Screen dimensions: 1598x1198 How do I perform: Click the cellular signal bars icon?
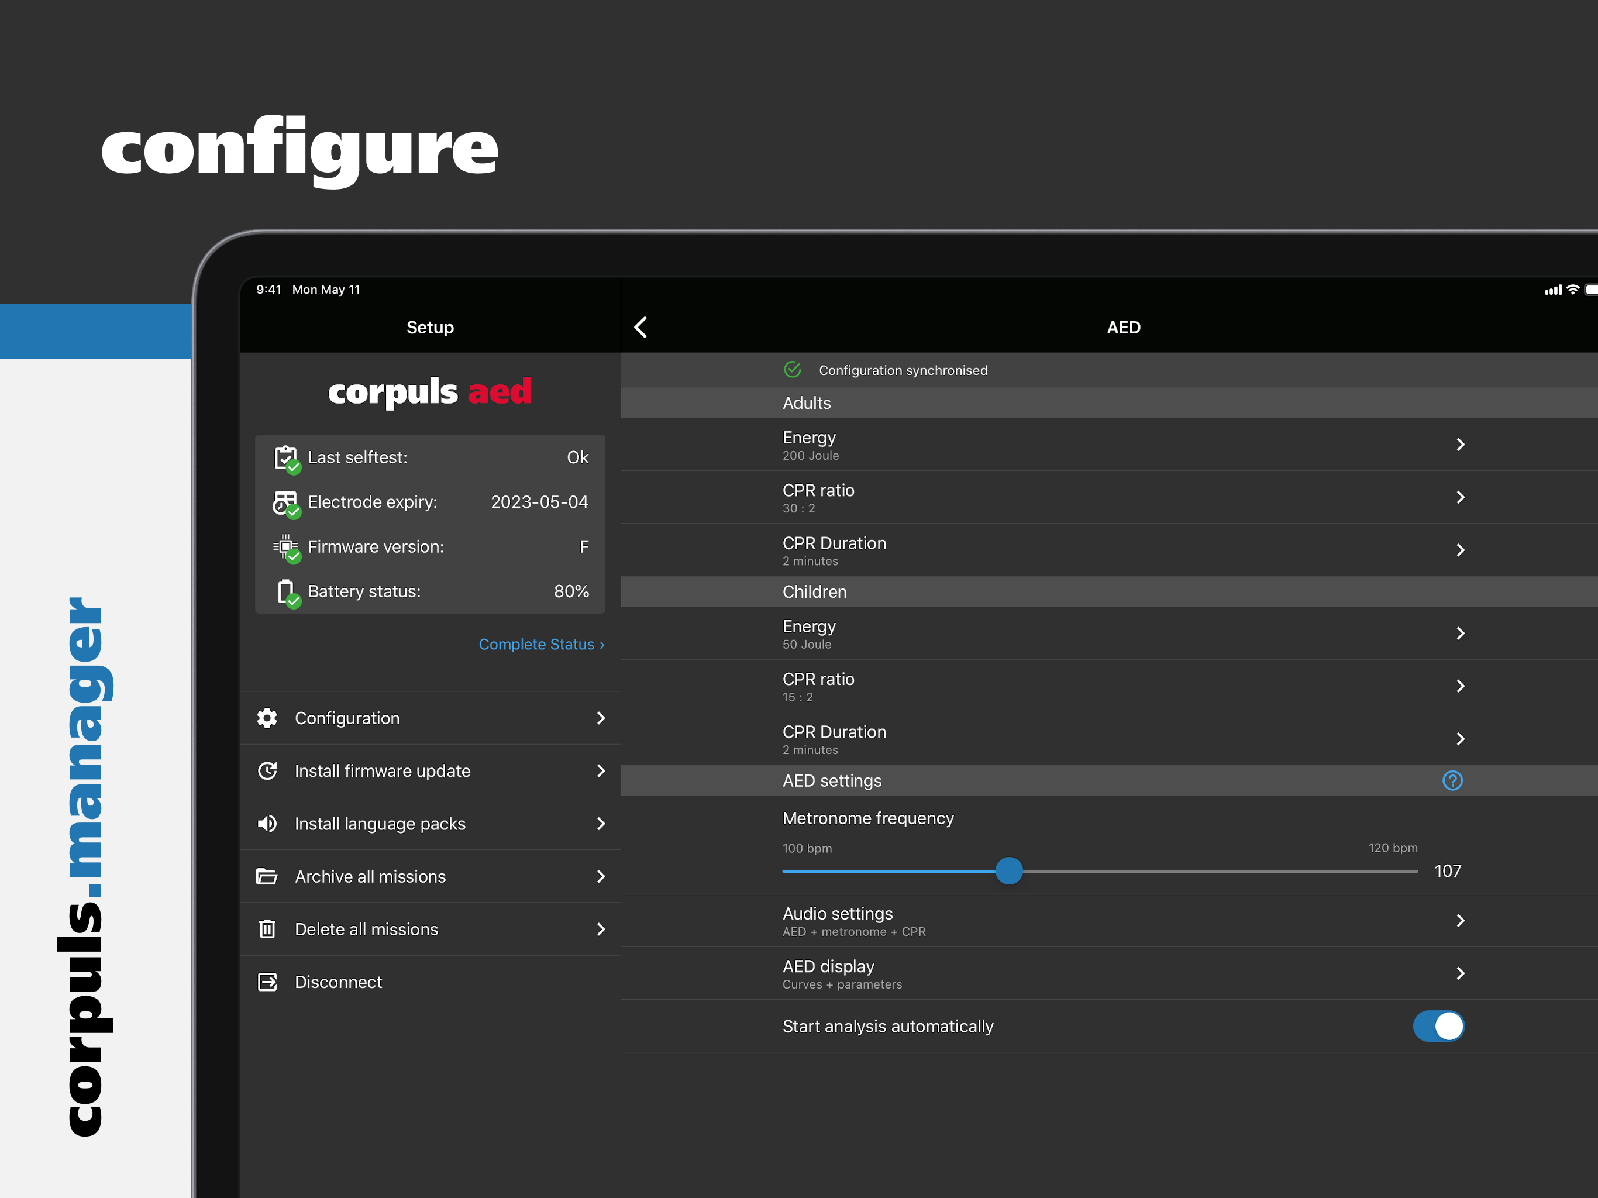[x=1553, y=291]
